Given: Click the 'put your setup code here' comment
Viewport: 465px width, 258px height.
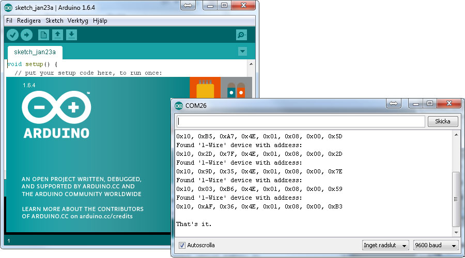Looking at the screenshot, I should click(88, 73).
